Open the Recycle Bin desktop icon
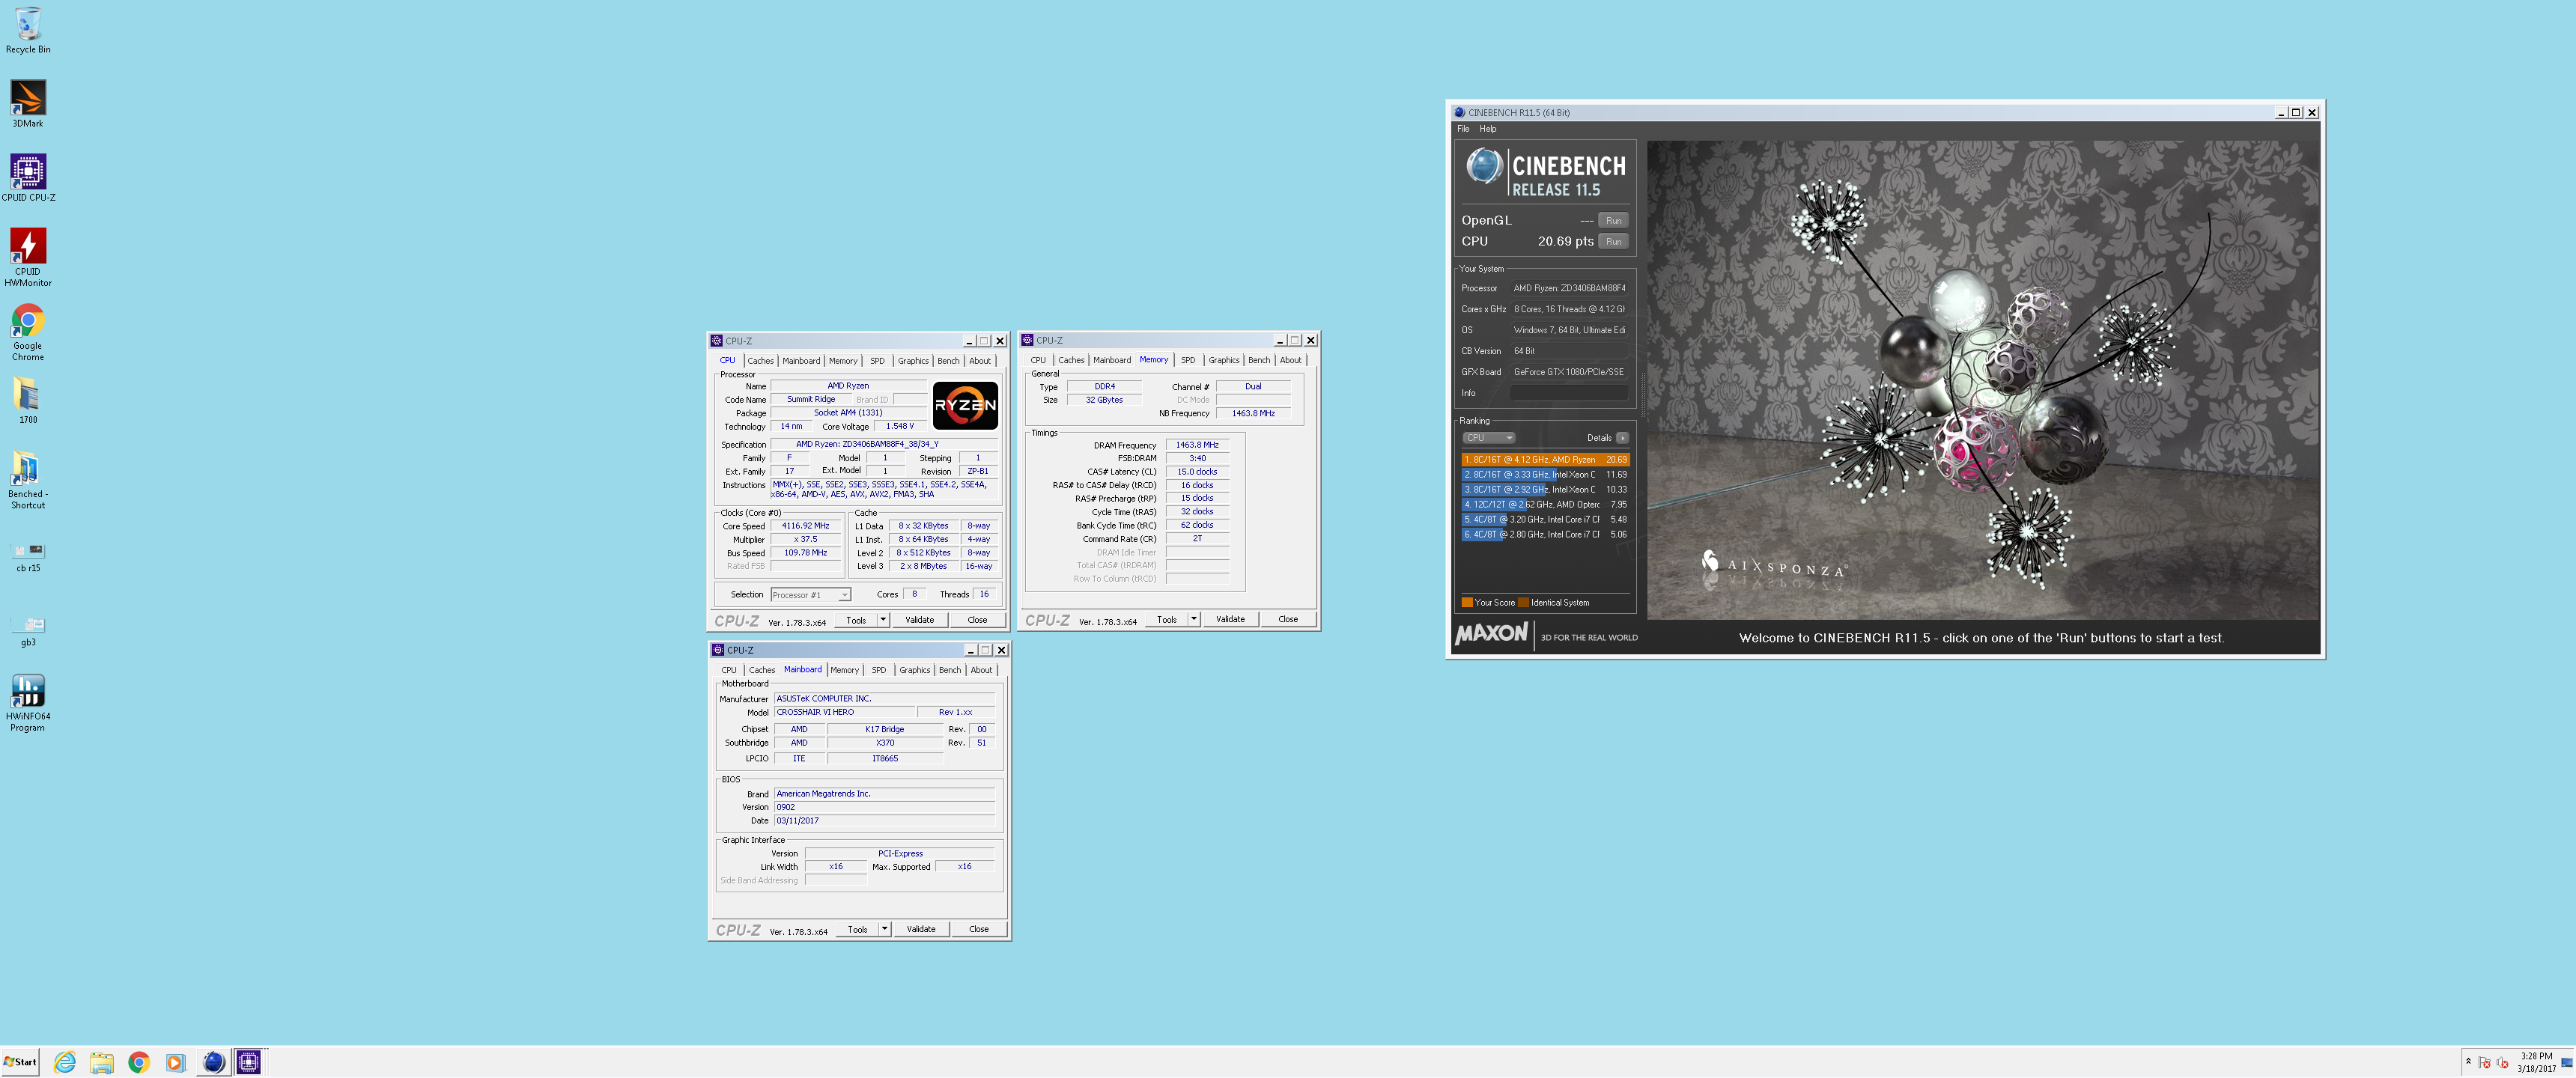The height and width of the screenshot is (1078, 2576). 28,30
